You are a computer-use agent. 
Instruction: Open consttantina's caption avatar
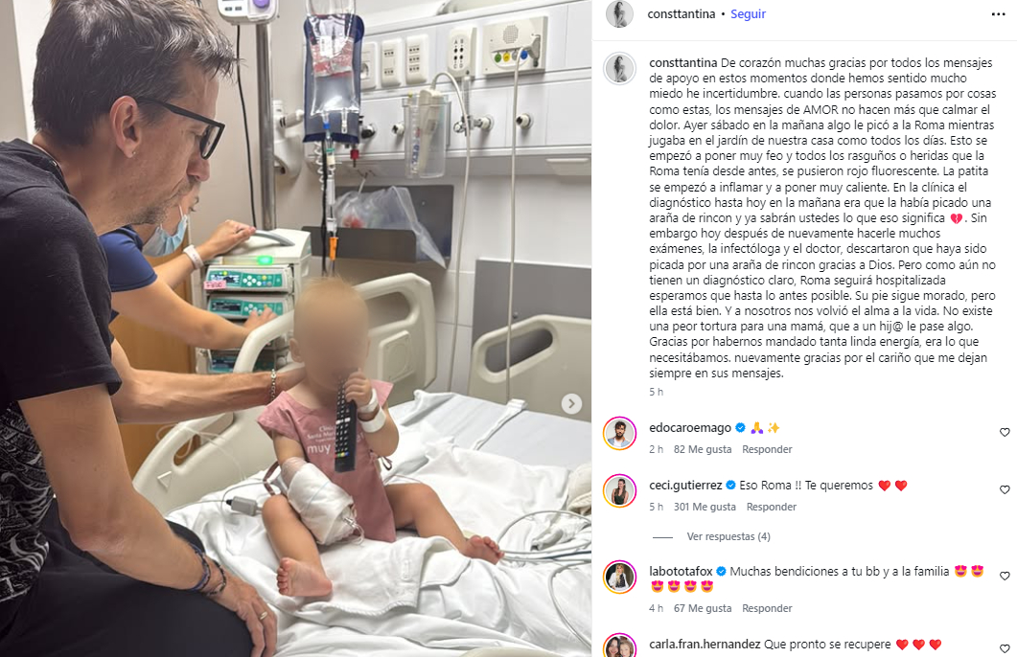619,69
